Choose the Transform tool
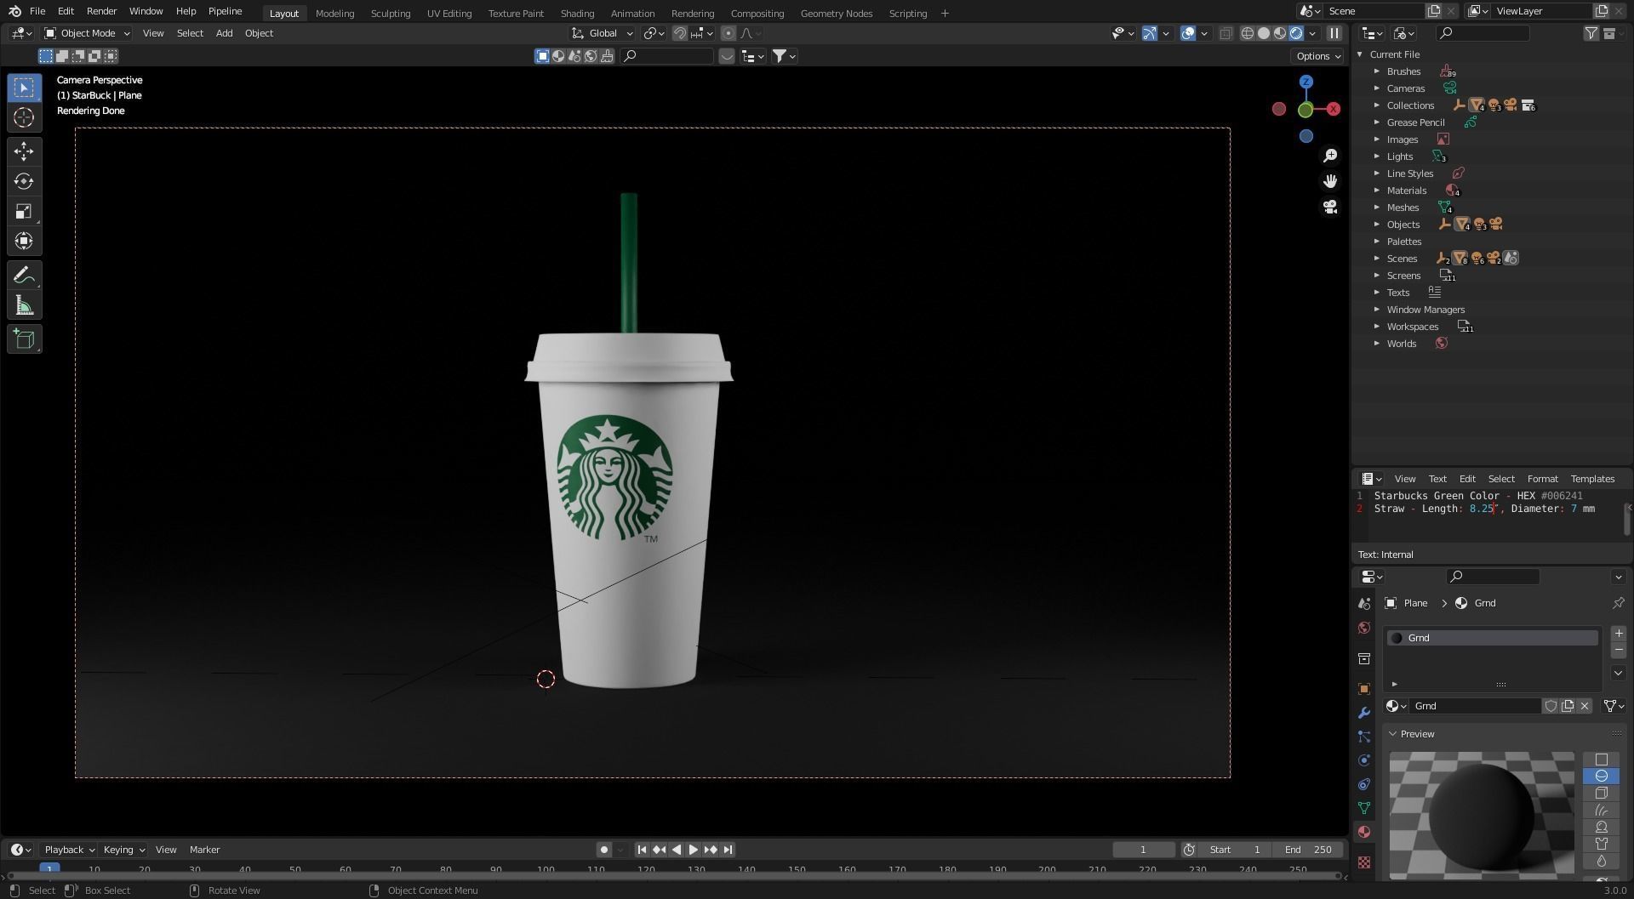Image resolution: width=1634 pixels, height=899 pixels. point(24,241)
